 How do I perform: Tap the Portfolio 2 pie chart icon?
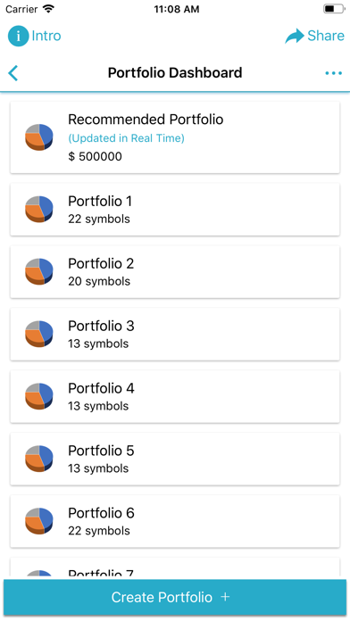tap(39, 271)
